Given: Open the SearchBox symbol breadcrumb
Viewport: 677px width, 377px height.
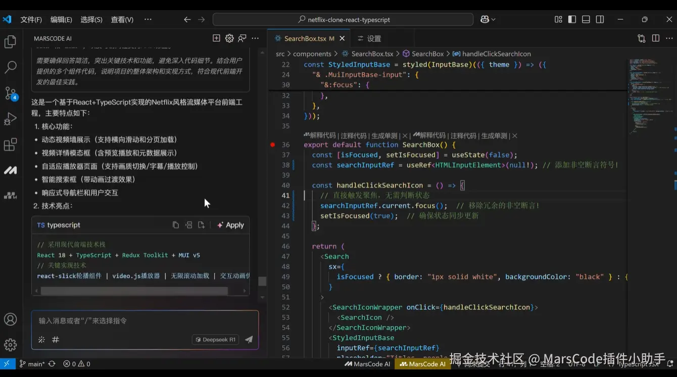Looking at the screenshot, I should coord(423,54).
